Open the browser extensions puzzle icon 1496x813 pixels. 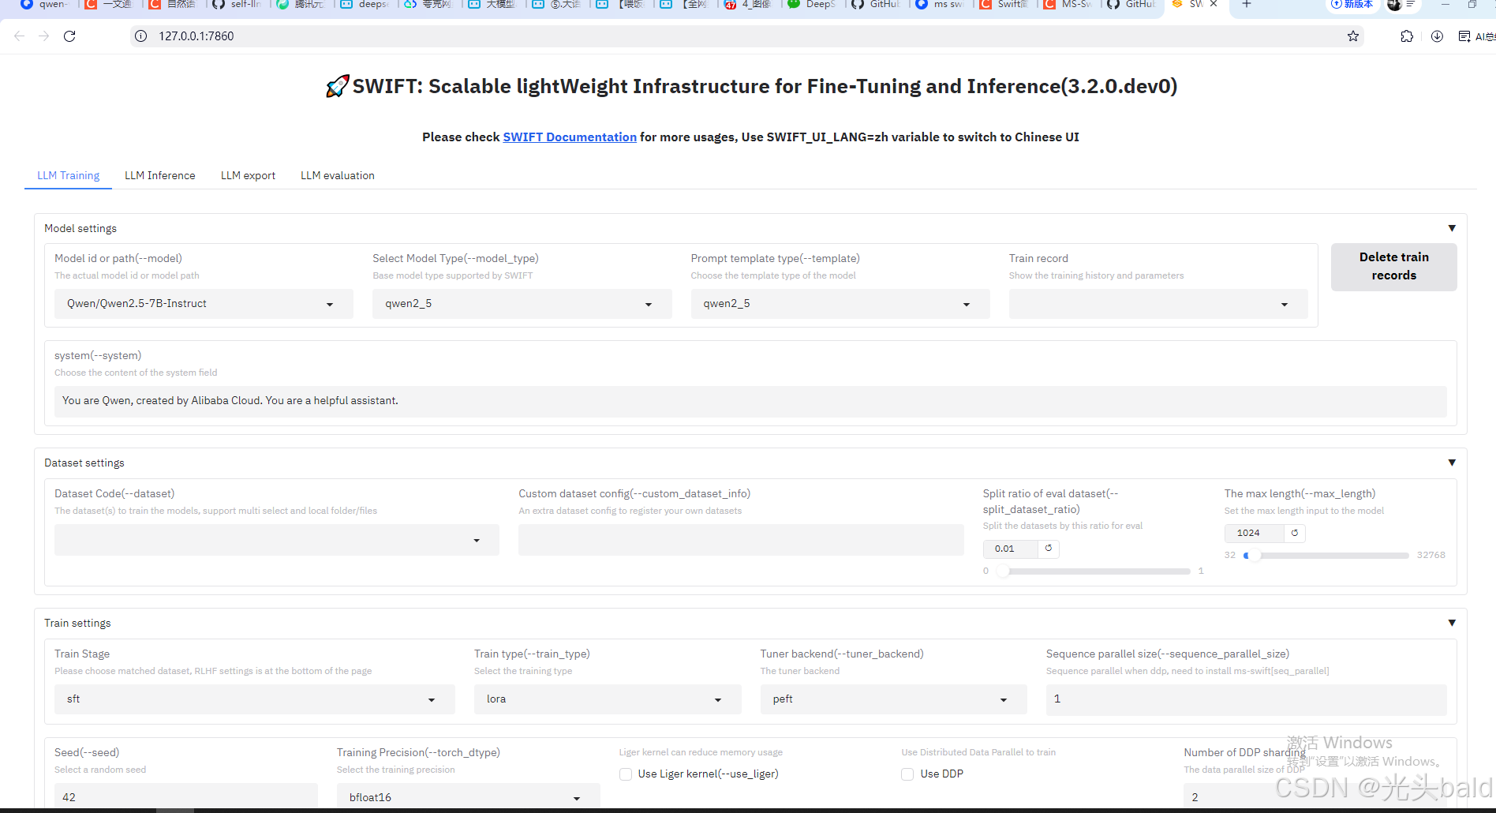[1407, 36]
